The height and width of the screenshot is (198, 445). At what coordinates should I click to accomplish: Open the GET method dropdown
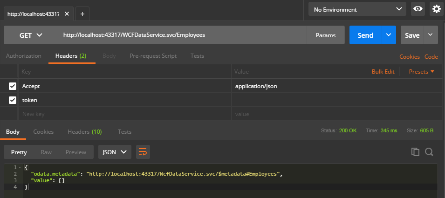coord(31,35)
